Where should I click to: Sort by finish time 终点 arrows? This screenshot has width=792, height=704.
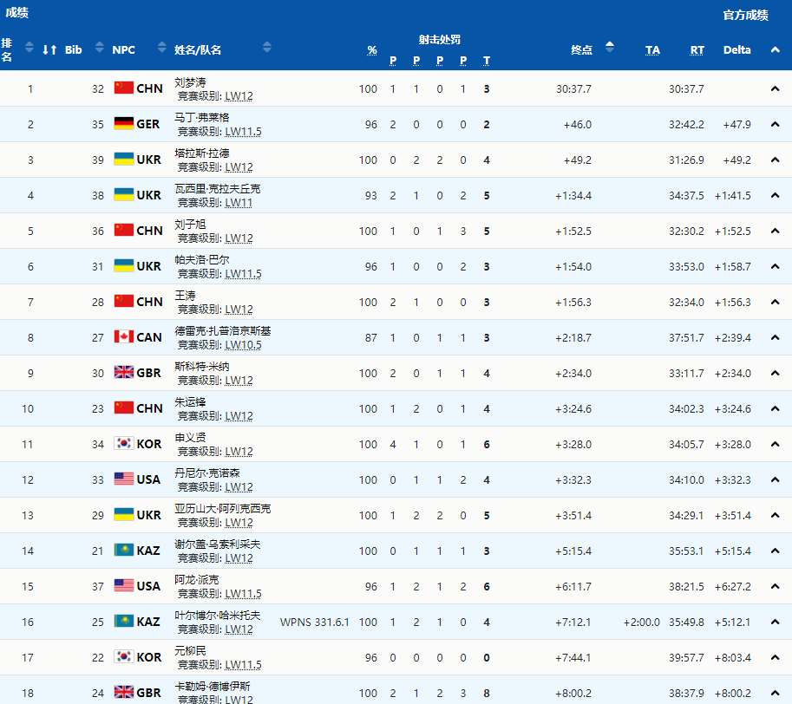[x=609, y=49]
